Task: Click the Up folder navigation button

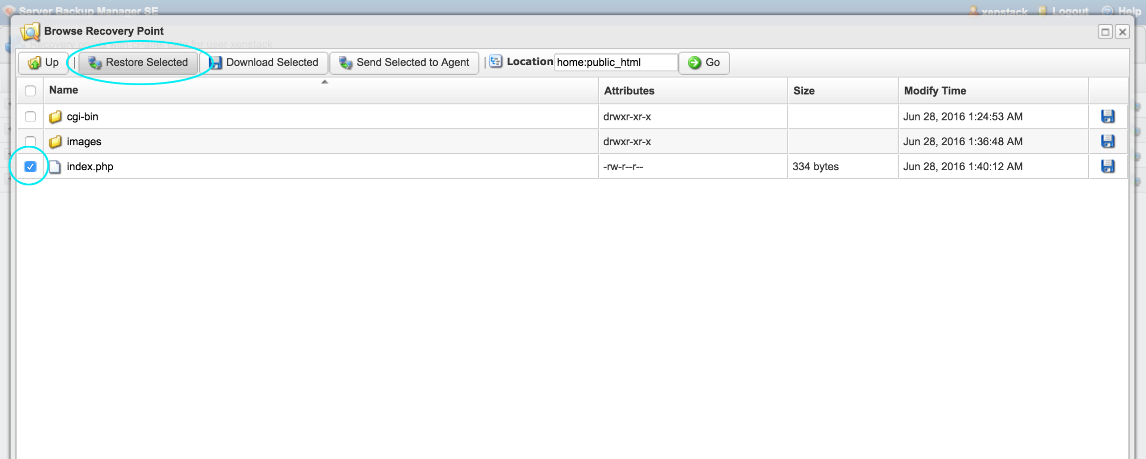Action: [x=43, y=63]
